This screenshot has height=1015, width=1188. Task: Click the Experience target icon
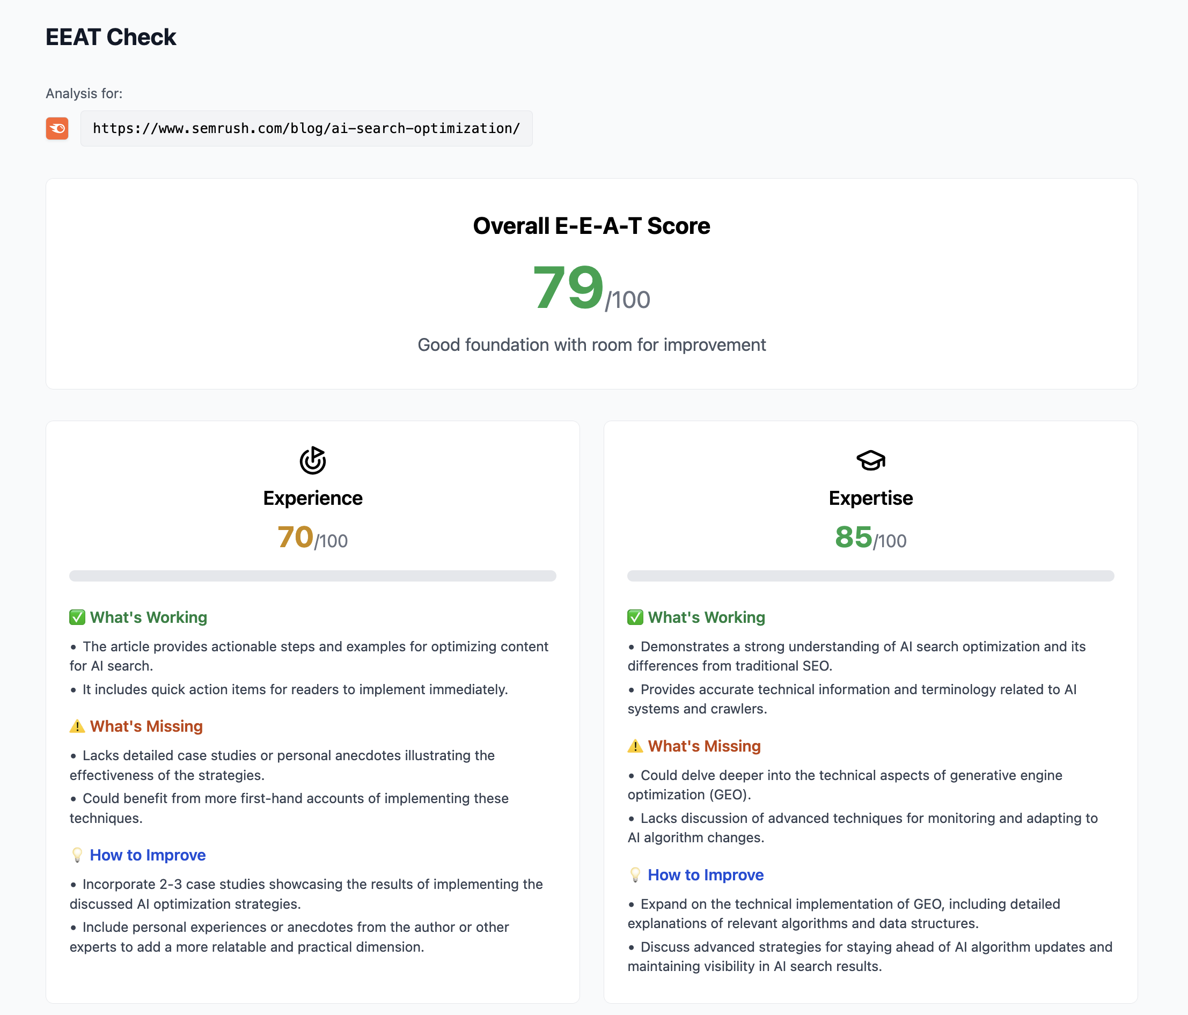(312, 460)
